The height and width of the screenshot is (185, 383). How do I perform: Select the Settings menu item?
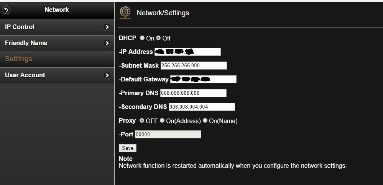click(x=57, y=59)
